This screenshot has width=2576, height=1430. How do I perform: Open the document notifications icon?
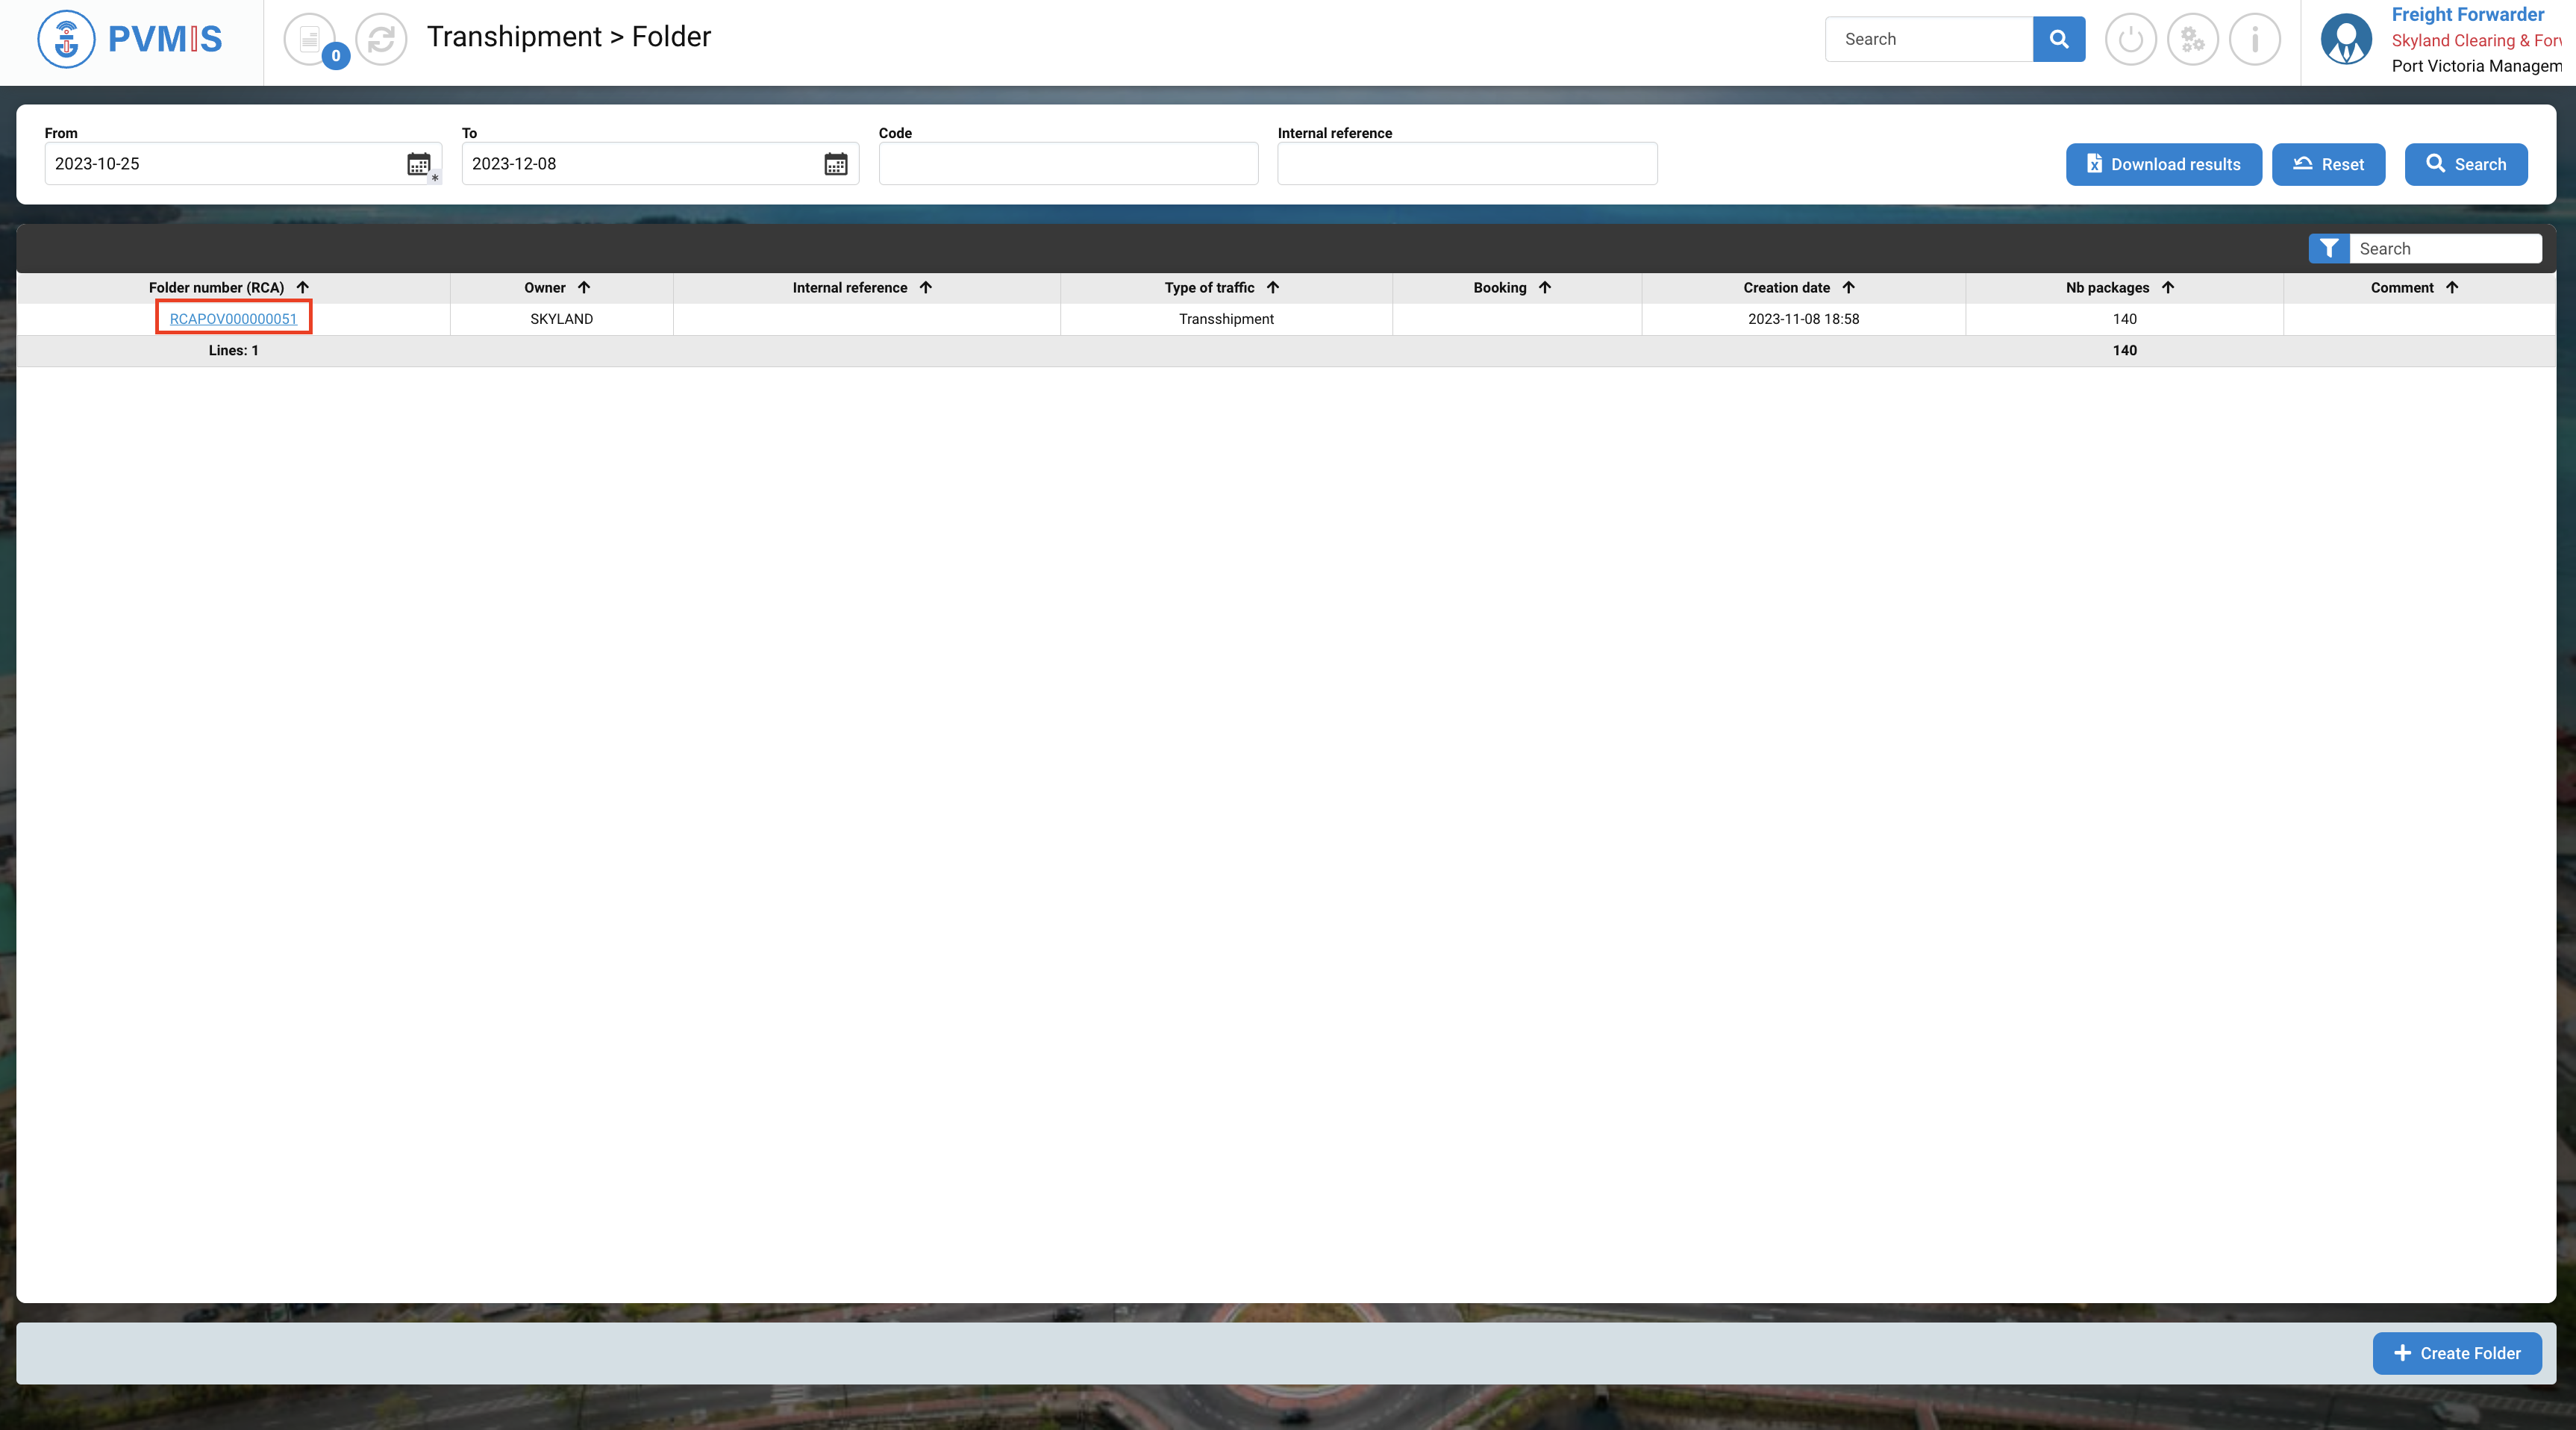click(x=310, y=40)
